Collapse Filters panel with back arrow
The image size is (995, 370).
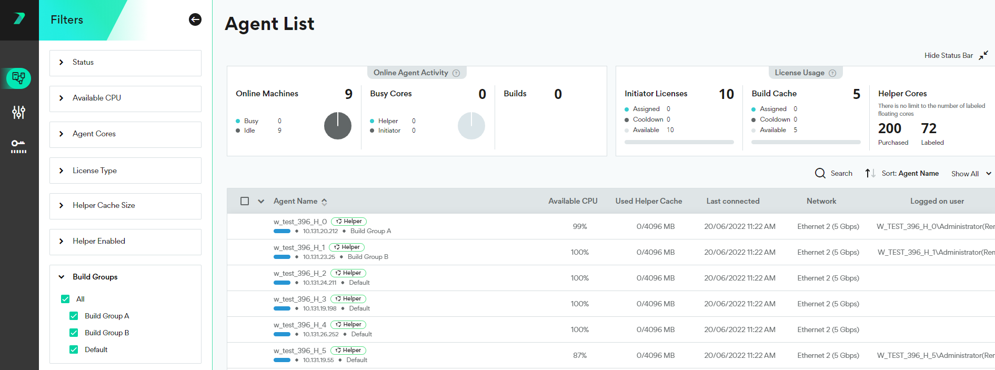pos(195,19)
